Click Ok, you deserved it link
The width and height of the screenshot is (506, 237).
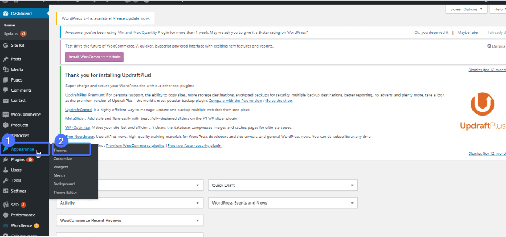click(431, 32)
